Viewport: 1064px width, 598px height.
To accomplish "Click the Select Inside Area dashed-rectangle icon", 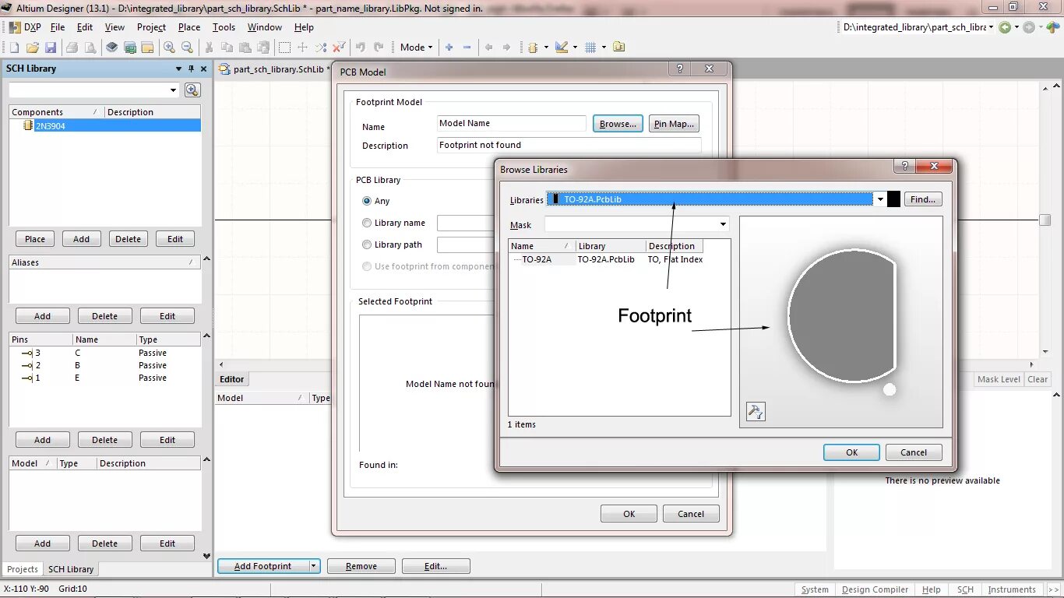I will pyautogui.click(x=285, y=47).
